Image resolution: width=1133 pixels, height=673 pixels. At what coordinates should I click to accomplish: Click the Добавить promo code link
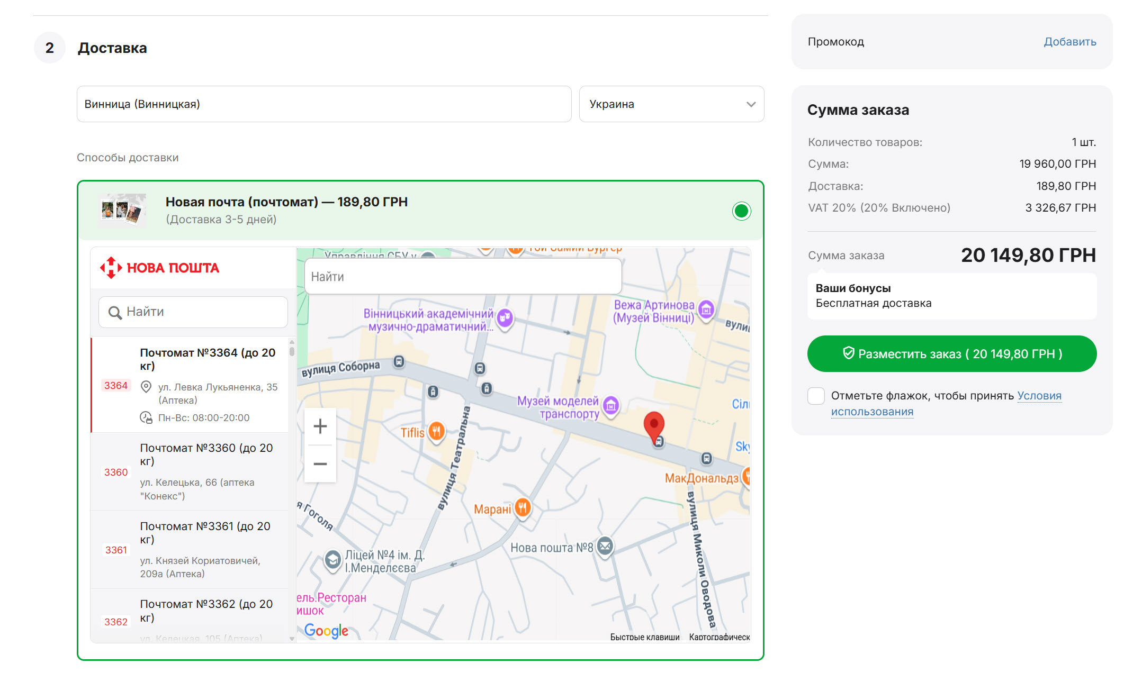click(x=1069, y=42)
